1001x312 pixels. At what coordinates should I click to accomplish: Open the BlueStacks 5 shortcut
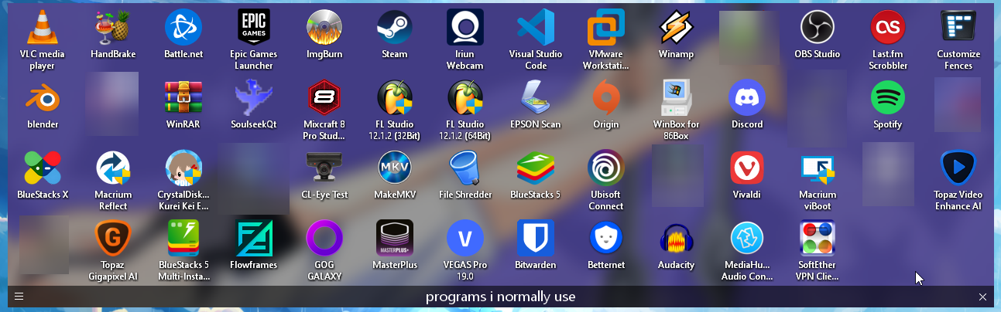[536, 169]
